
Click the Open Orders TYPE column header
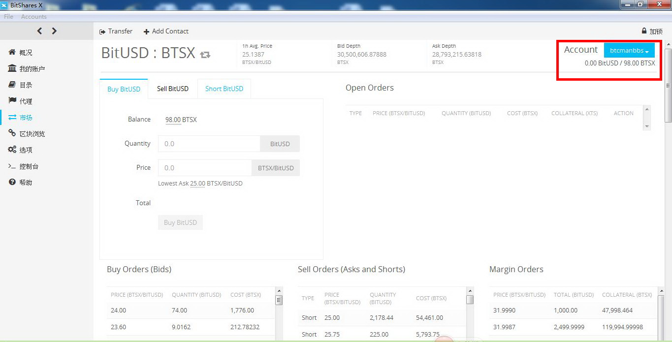(x=355, y=113)
